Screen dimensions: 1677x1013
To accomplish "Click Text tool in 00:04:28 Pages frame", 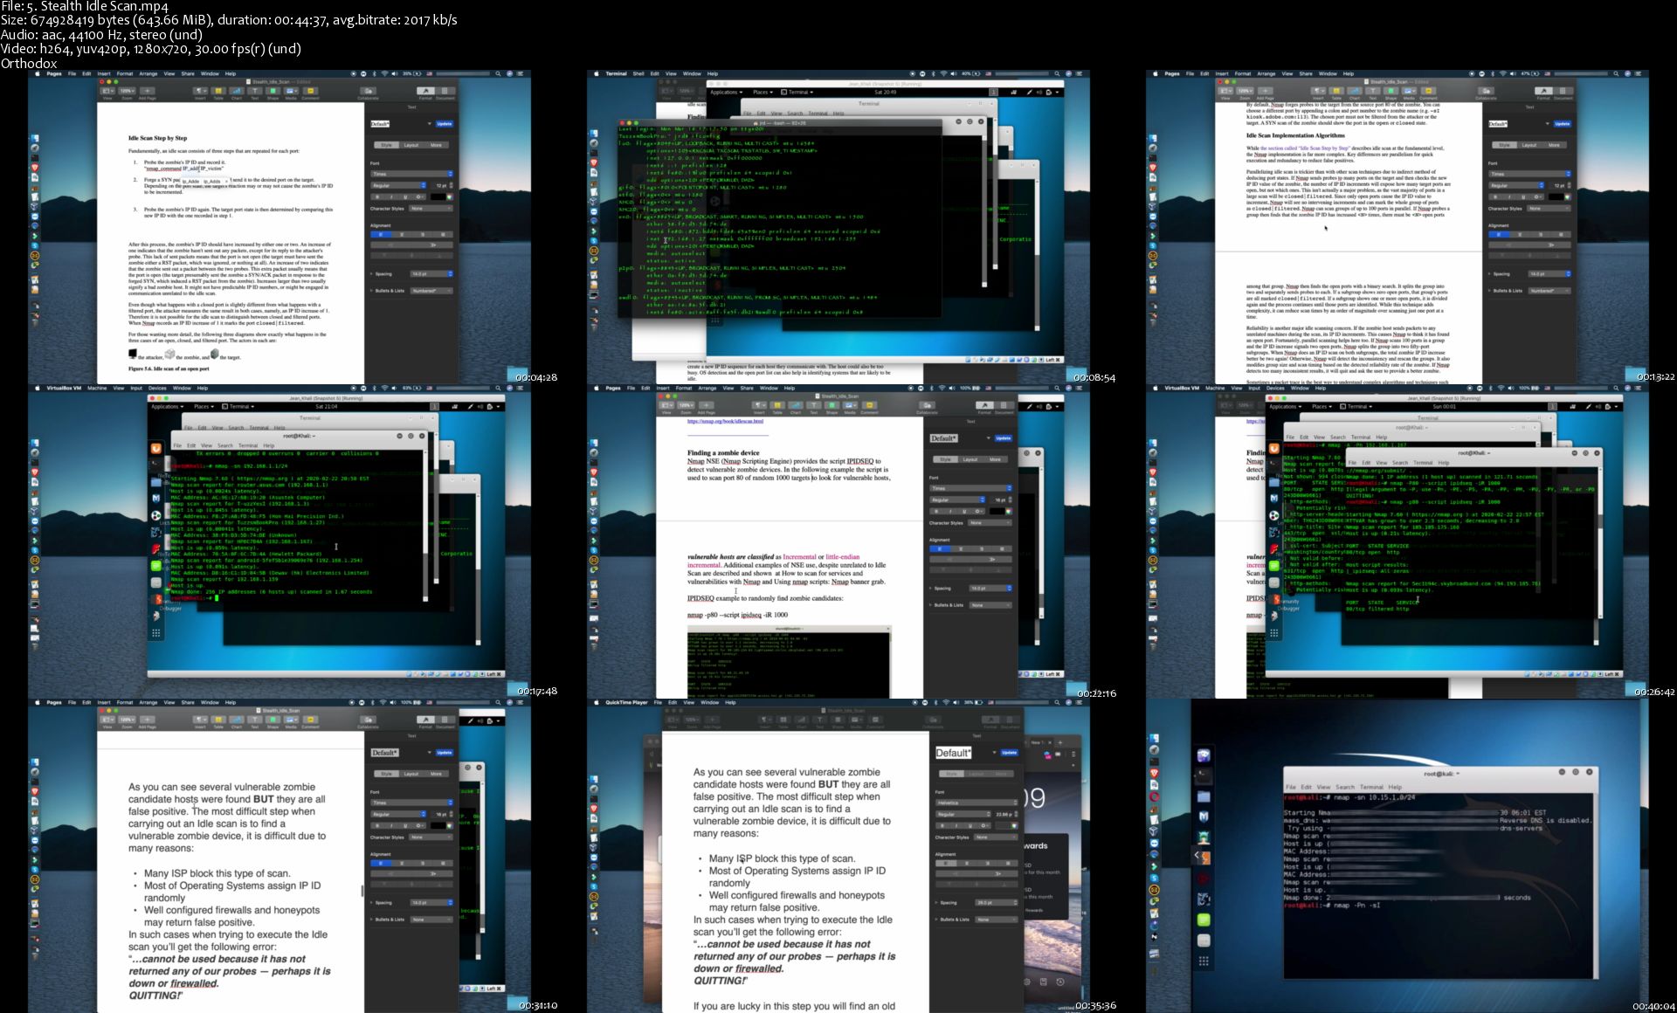I will click(255, 91).
